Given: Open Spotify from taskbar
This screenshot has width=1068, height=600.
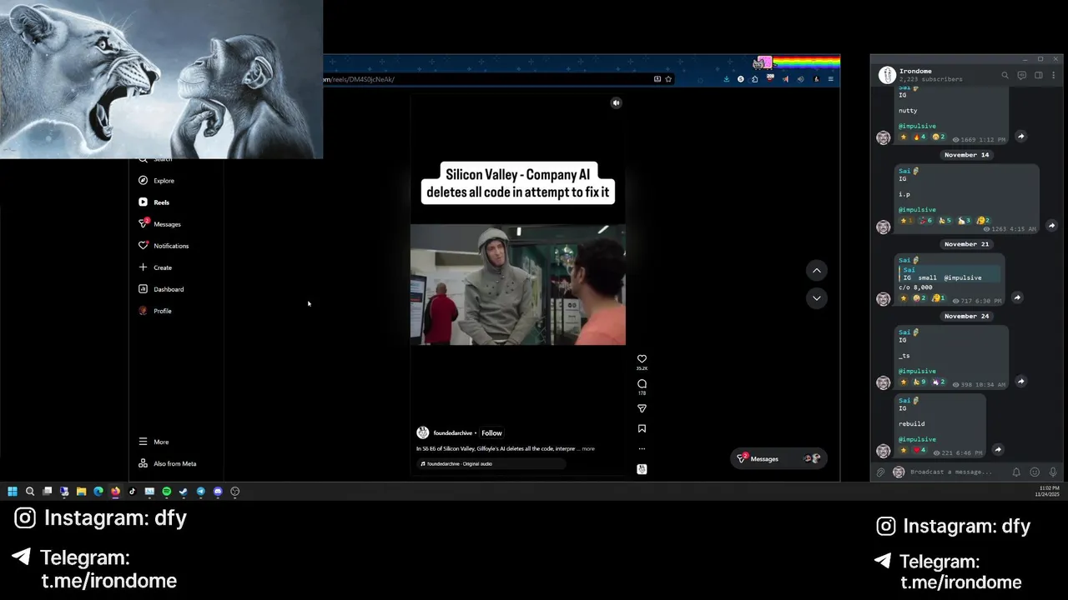Looking at the screenshot, I should click(x=167, y=492).
